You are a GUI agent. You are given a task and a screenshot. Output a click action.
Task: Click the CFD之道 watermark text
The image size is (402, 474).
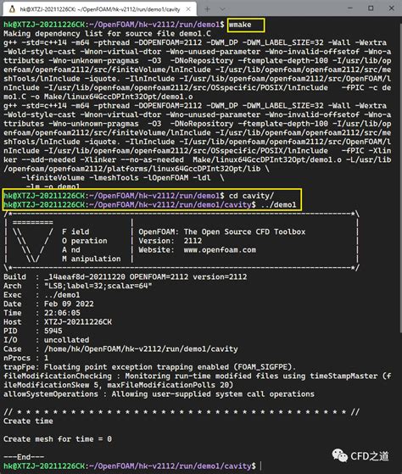(x=370, y=456)
